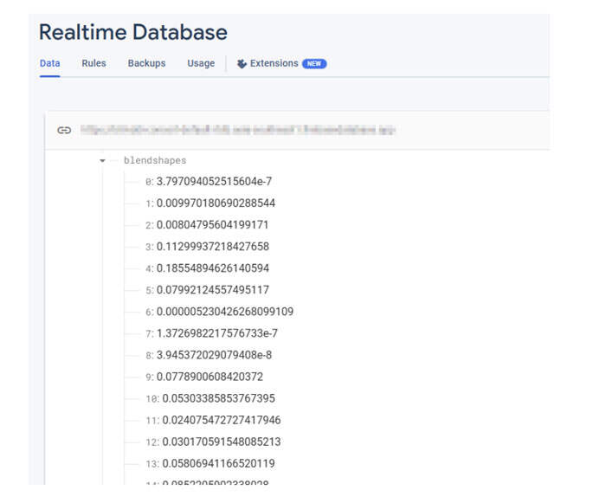The width and height of the screenshot is (606, 503).
Task: Open the Rules tab
Action: (x=93, y=63)
